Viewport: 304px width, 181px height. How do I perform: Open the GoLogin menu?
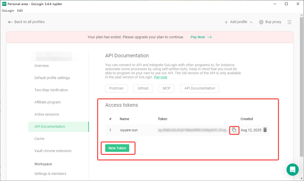tap(8, 11)
